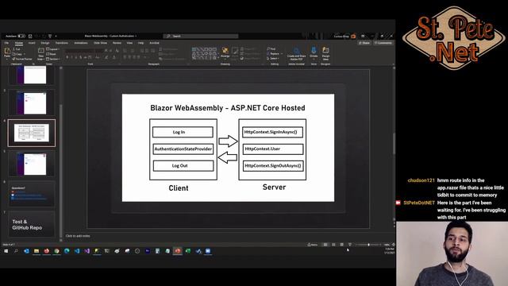Open the shapes gallery
This screenshot has width=508, height=286.
pos(205,53)
